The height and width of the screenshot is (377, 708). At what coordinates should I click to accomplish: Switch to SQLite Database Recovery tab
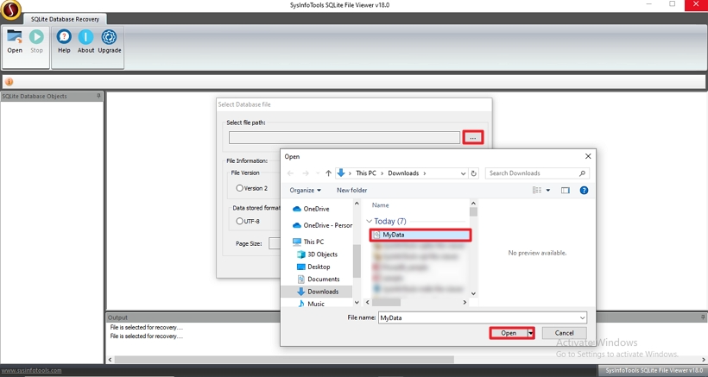[65, 19]
